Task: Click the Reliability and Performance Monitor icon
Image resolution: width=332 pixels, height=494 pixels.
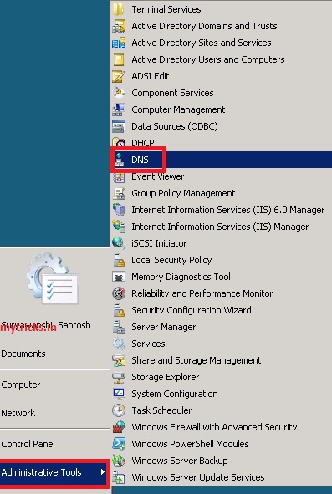Action: click(x=119, y=293)
